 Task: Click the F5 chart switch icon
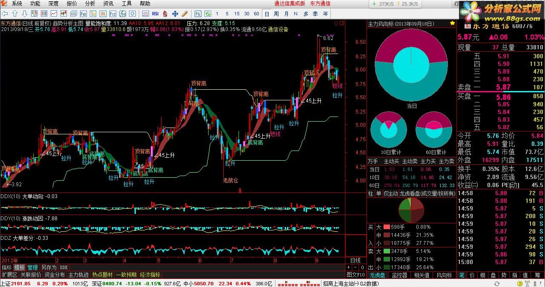pyautogui.click(x=198, y=14)
